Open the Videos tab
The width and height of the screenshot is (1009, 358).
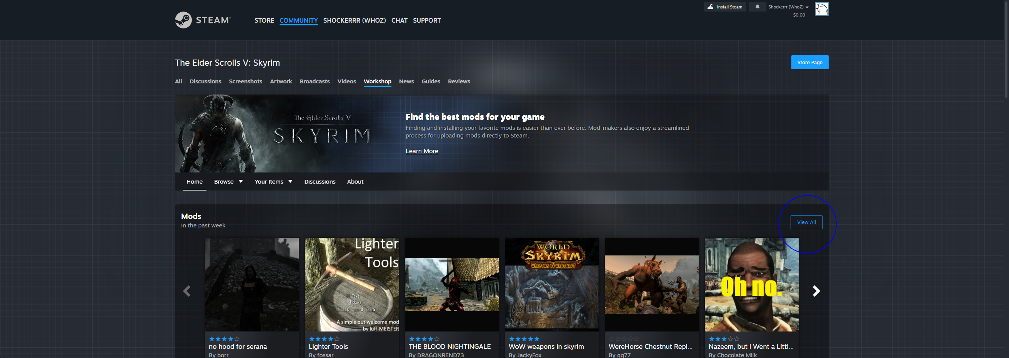[346, 81]
